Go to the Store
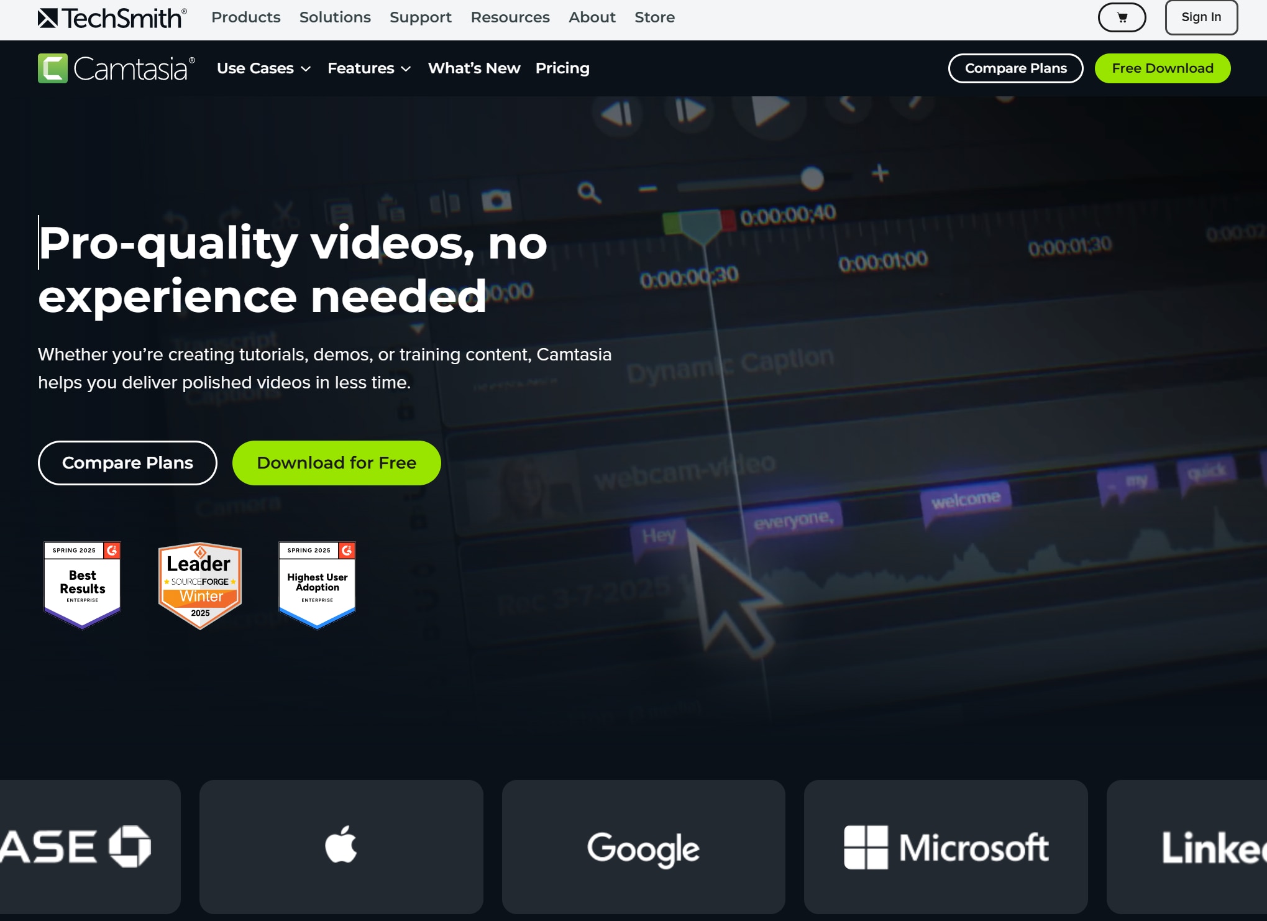1267x921 pixels. tap(654, 17)
